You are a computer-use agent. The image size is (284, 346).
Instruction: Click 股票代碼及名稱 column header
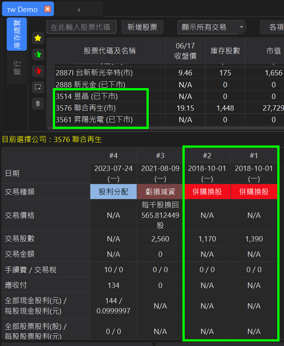point(109,51)
